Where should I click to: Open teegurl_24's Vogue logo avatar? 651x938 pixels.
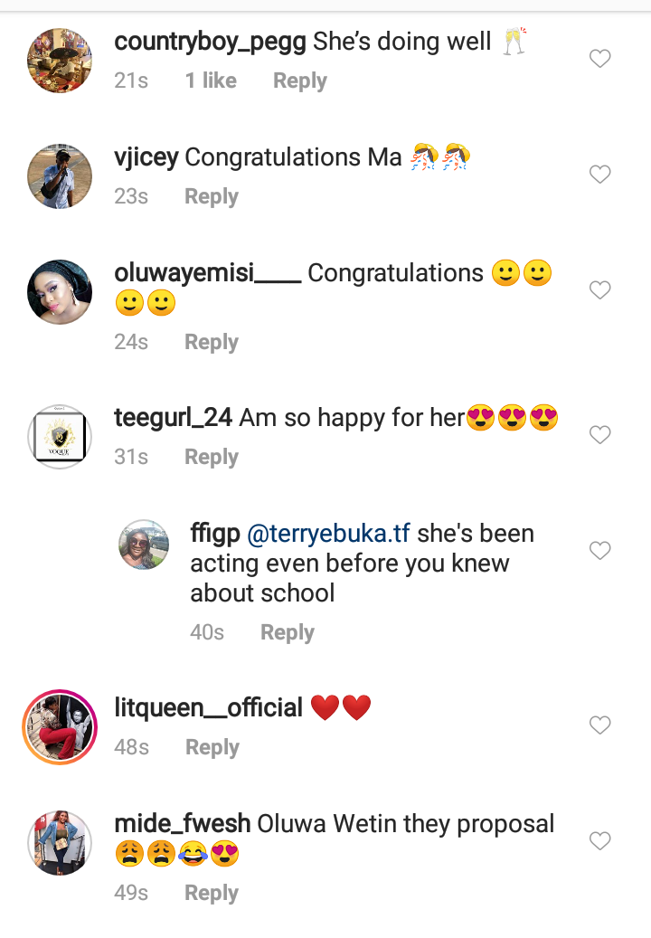[x=60, y=437]
